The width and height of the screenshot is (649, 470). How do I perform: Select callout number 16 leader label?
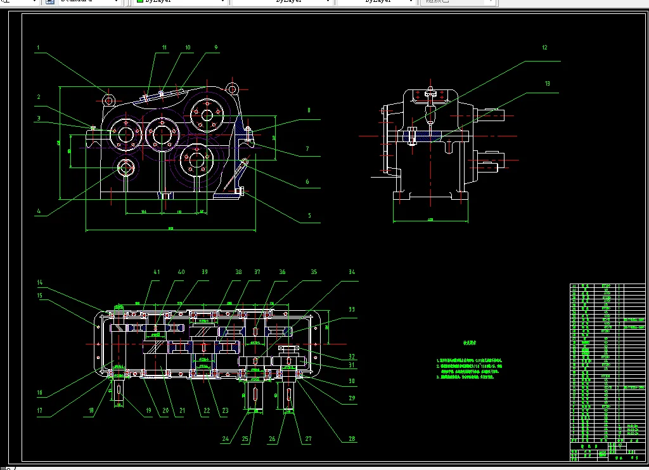40,393
